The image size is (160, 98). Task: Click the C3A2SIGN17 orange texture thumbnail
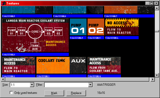[129, 10]
